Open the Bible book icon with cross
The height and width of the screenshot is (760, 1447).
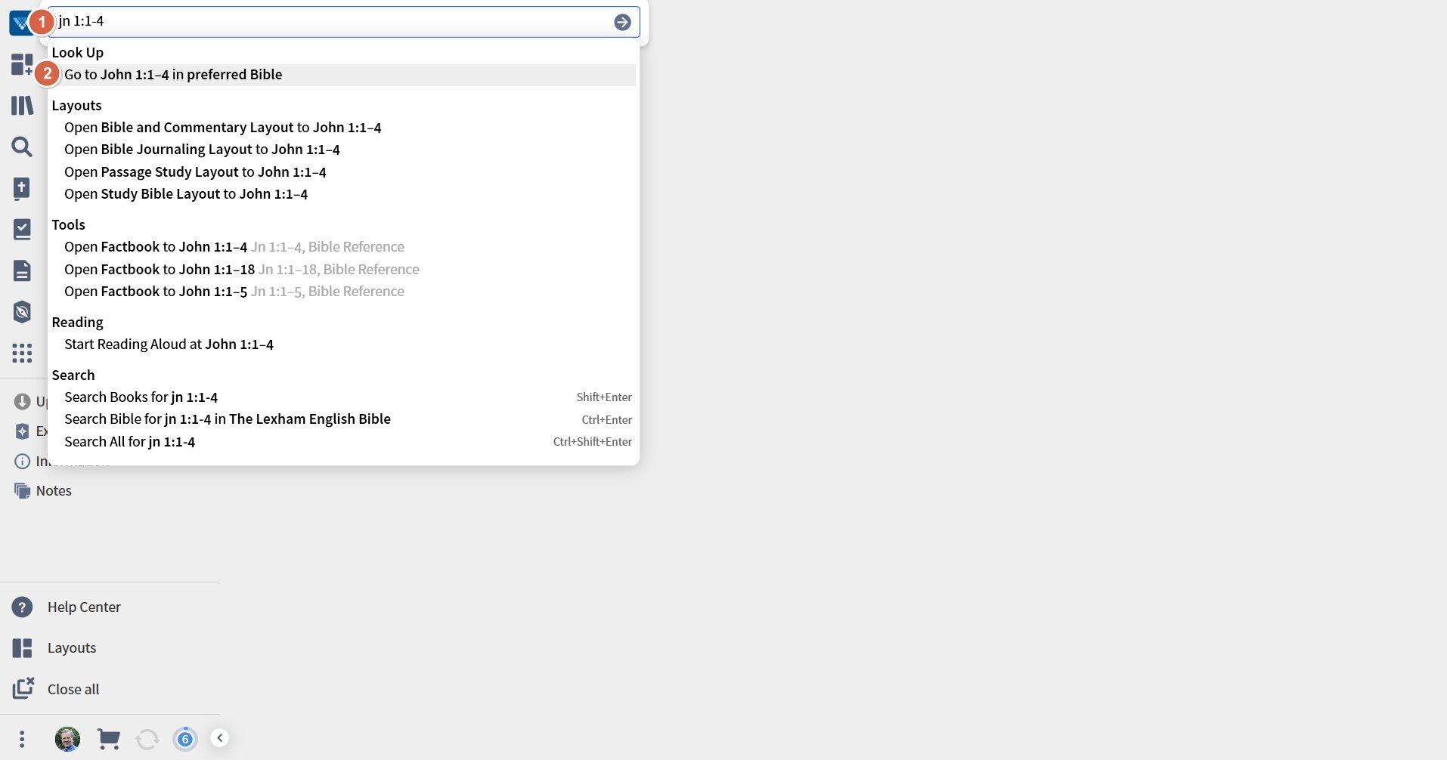[22, 188]
